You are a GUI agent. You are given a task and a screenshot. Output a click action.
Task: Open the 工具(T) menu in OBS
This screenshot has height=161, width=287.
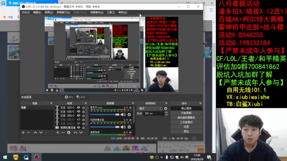pyautogui.click(x=111, y=13)
